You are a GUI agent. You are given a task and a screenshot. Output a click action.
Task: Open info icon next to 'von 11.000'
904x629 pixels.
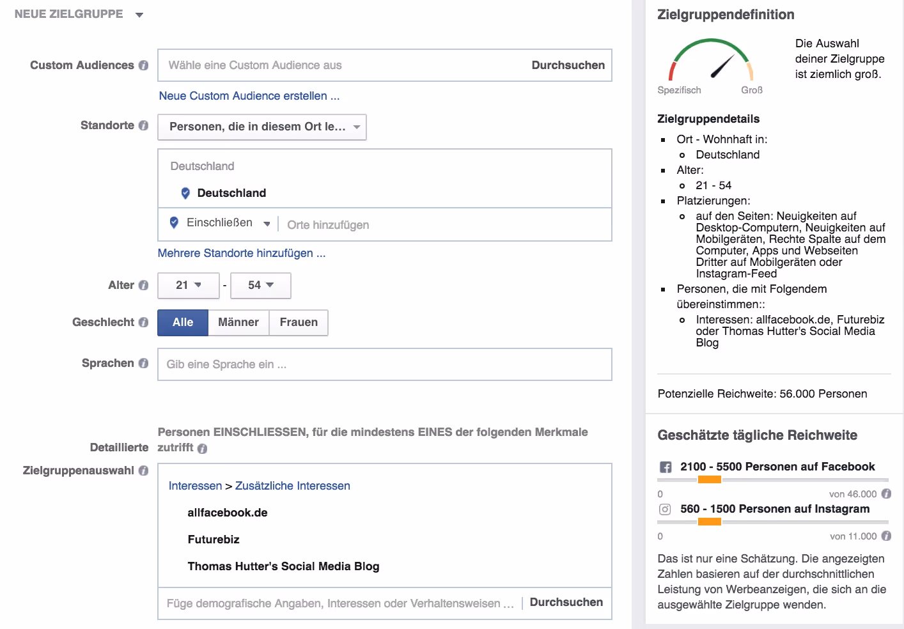[x=886, y=536]
